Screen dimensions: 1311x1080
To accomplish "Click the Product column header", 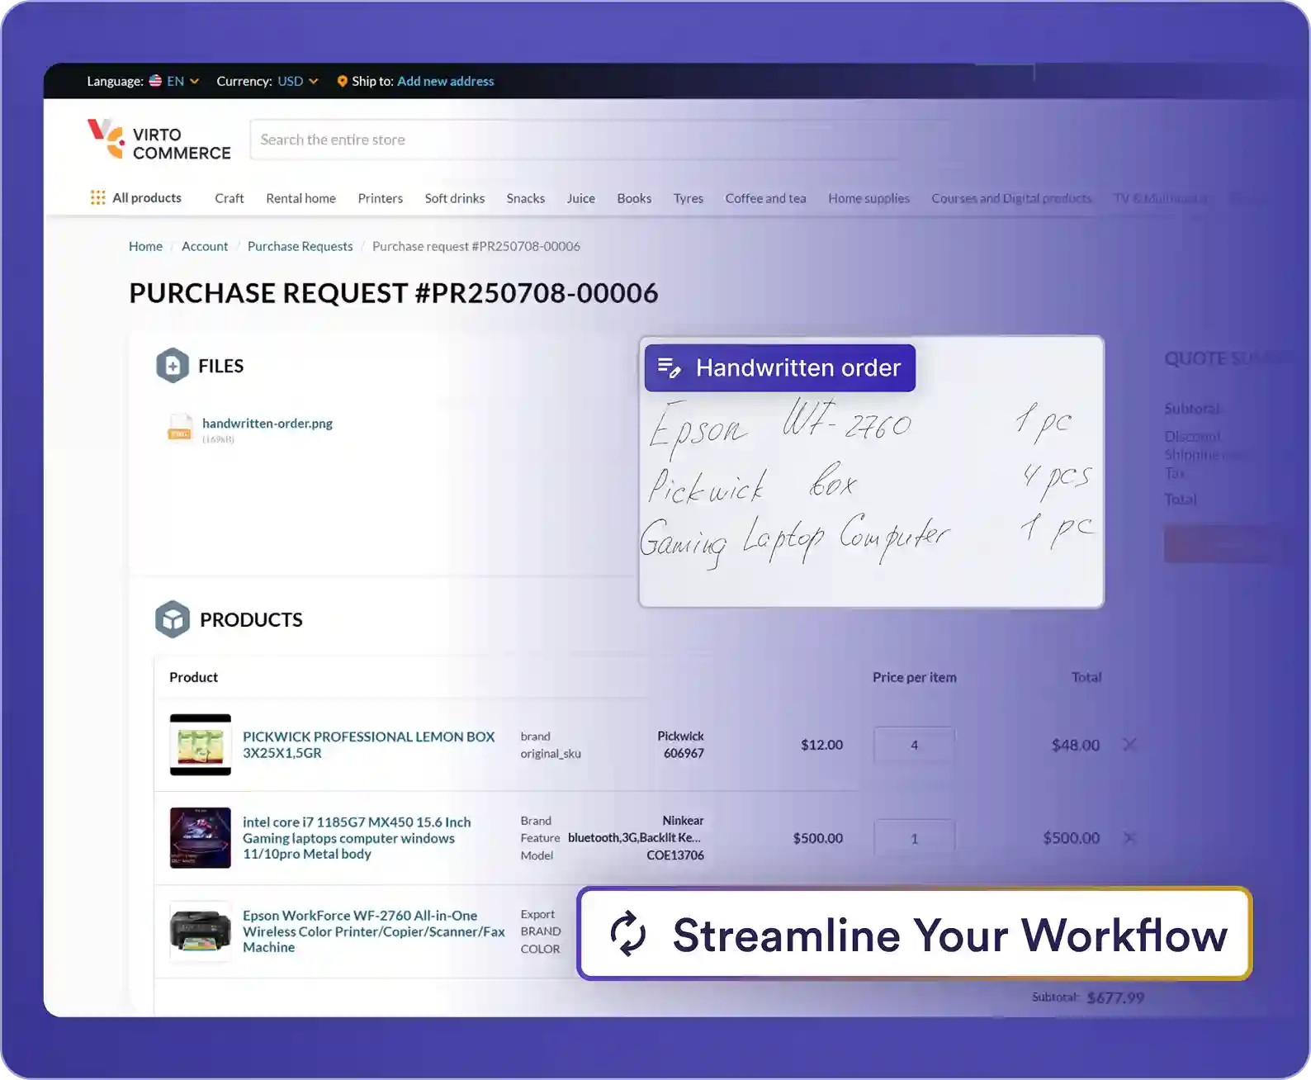I will point(194,677).
